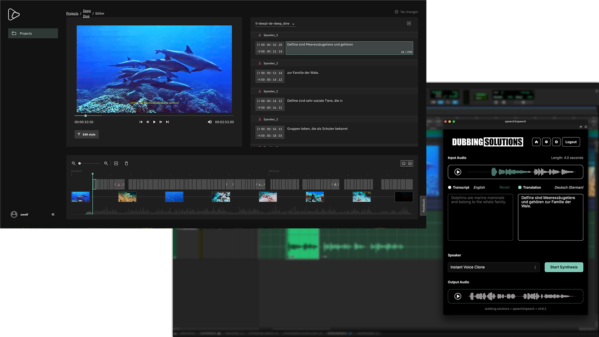The width and height of the screenshot is (599, 337).
Task: Delete selected segment with the trash icon
Action: pos(126,163)
